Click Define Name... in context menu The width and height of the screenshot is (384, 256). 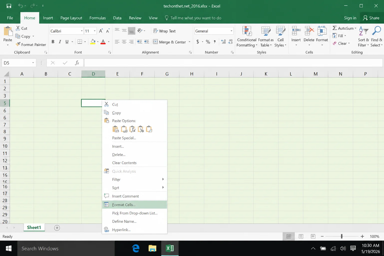134,221
